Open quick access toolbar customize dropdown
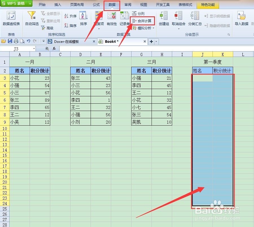 point(43,41)
